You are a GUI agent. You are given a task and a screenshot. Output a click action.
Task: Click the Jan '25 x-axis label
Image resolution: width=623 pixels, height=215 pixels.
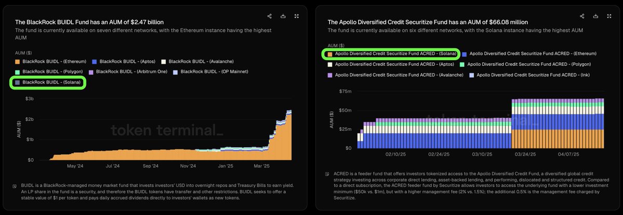[x=225, y=166]
